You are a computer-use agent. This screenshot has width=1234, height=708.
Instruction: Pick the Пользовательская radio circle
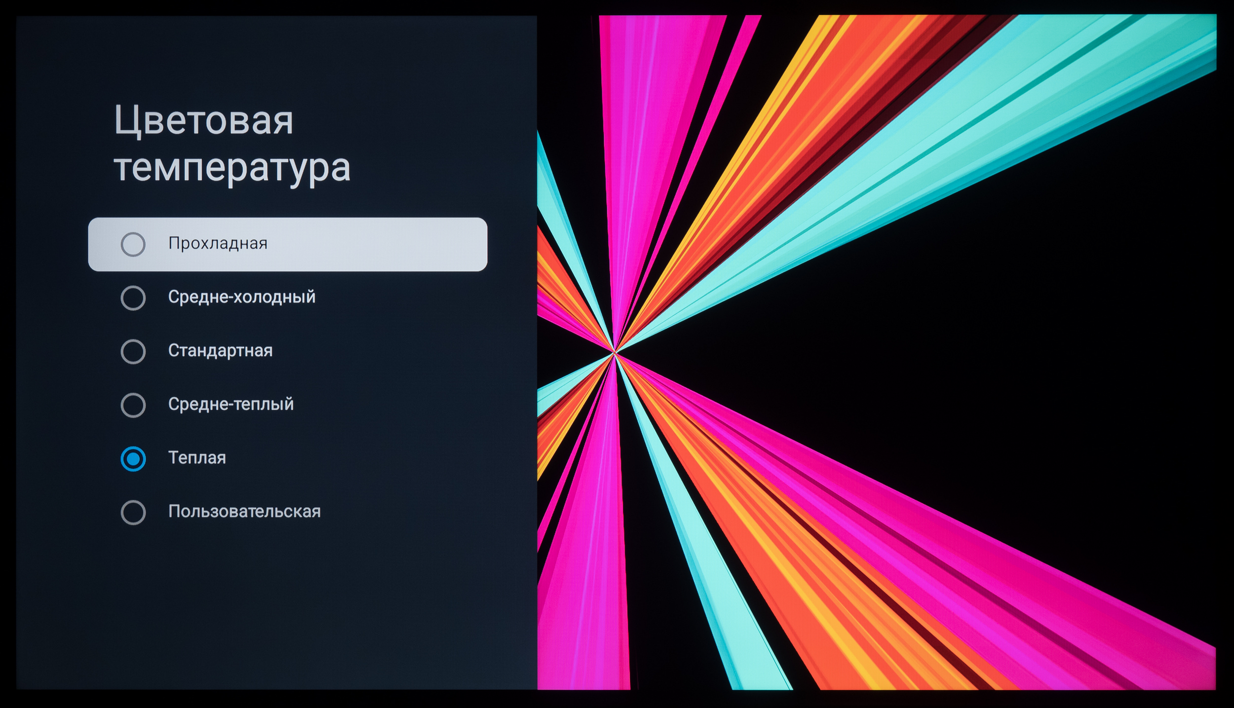point(133,512)
